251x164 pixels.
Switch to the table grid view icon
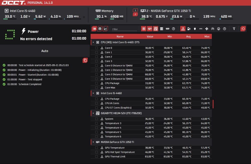[100, 29]
